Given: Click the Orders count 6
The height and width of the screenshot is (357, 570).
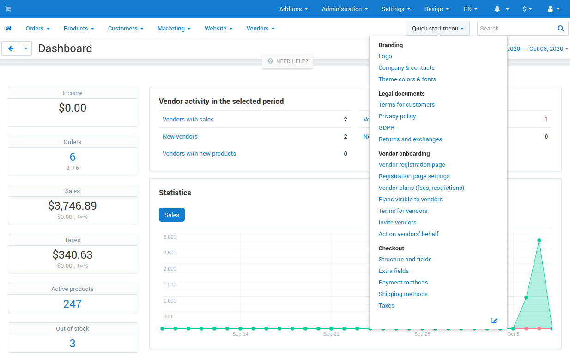Looking at the screenshot, I should 73,157.
